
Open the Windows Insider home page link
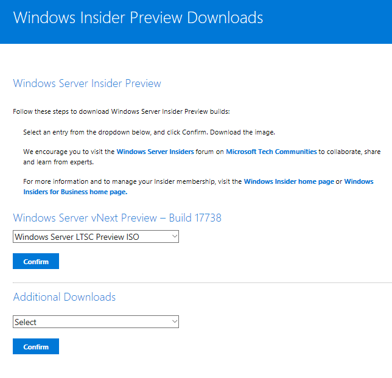tap(289, 181)
